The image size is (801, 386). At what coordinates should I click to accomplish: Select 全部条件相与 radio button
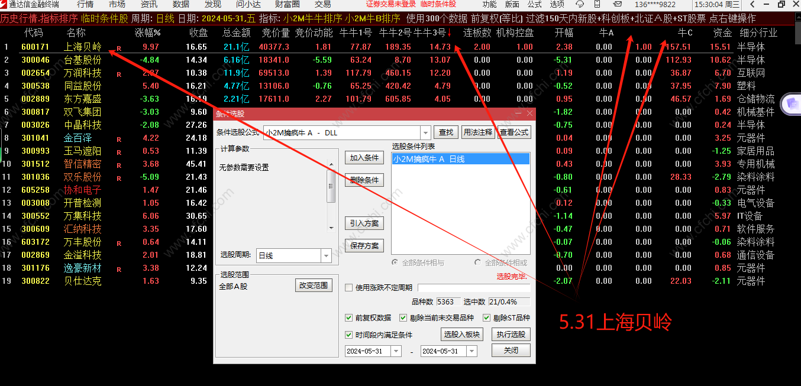[395, 262]
